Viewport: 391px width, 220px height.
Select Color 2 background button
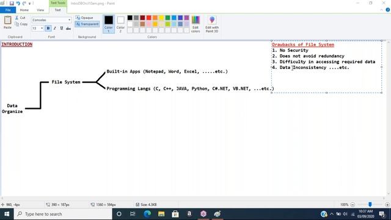121,24
